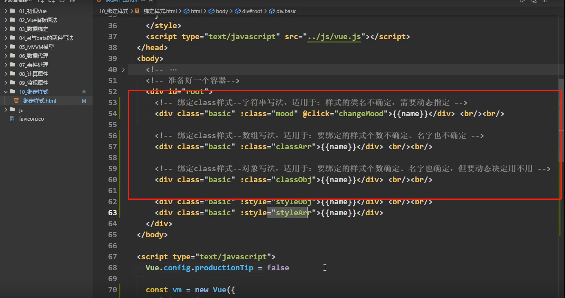
Task: Expand the 05_MVVM模型 folder chevron
Action: click(6, 47)
